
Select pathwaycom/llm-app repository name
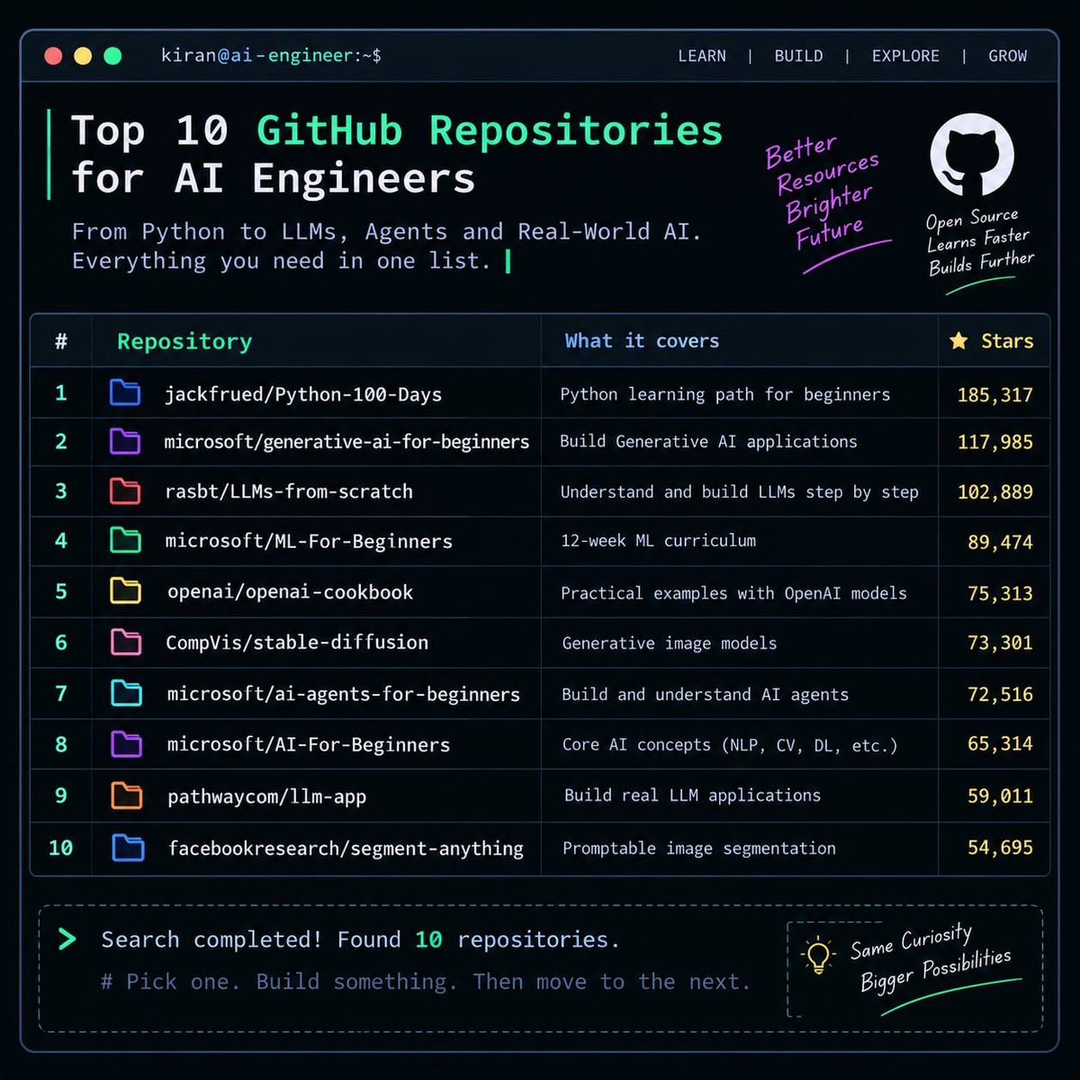point(266,796)
